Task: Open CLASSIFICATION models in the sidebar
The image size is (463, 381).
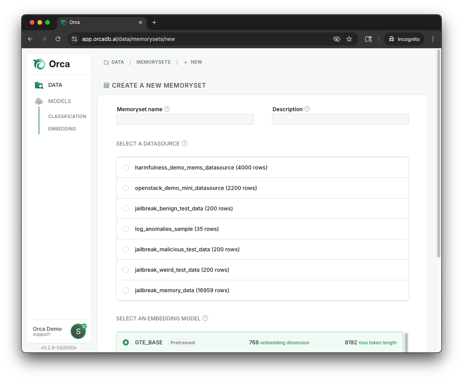Action: (67, 116)
